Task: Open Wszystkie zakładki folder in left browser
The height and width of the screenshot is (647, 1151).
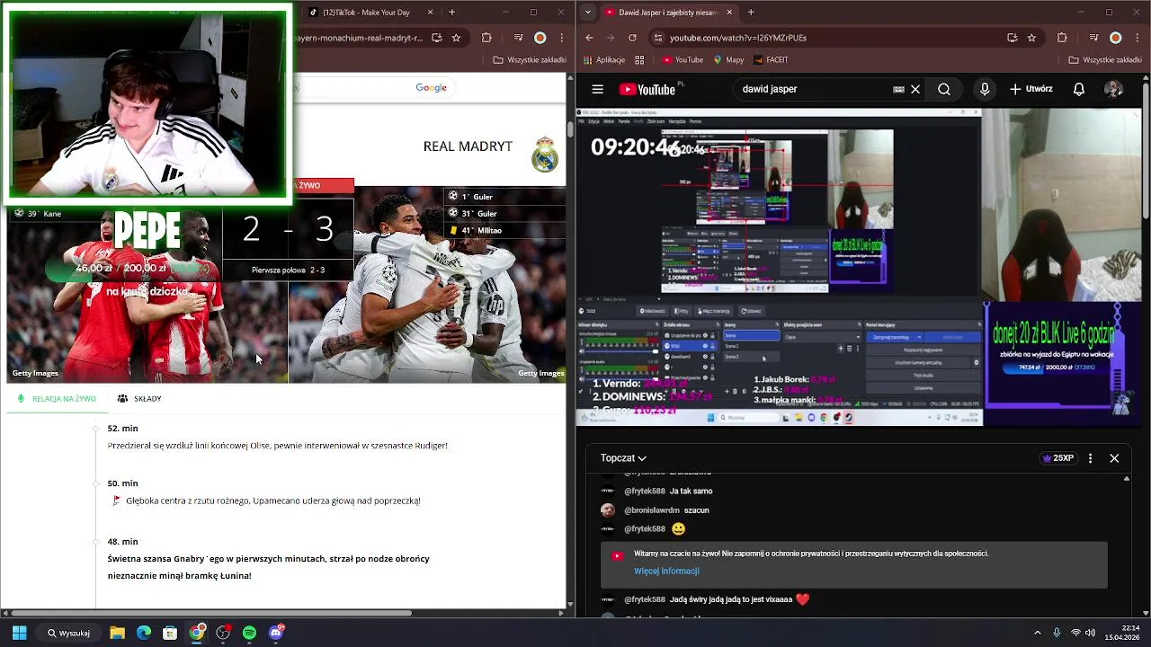Action: 529,60
